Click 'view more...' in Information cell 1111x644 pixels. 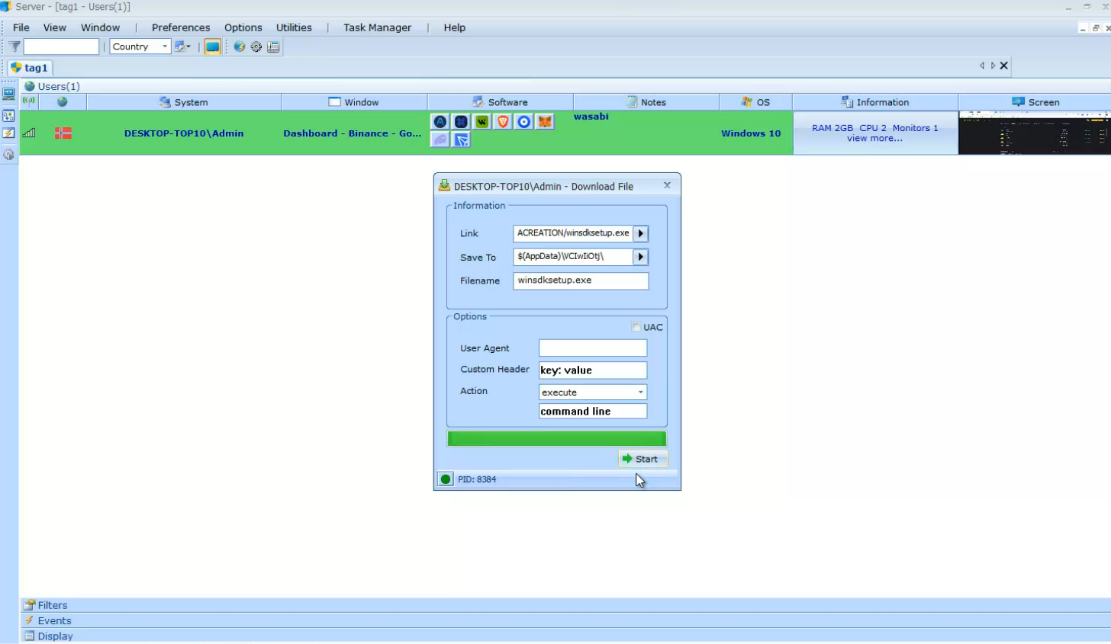pyautogui.click(x=874, y=139)
